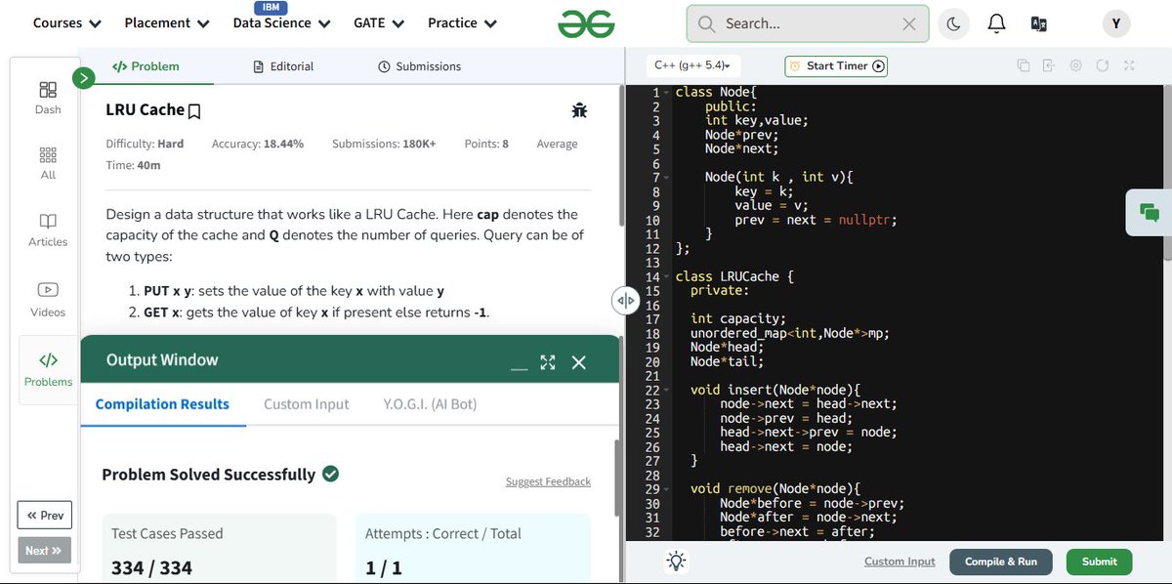This screenshot has height=584, width=1172.
Task: Toggle editor fullscreen icon
Action: click(x=1129, y=65)
